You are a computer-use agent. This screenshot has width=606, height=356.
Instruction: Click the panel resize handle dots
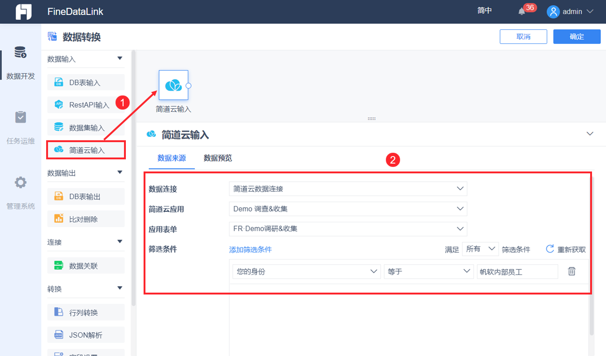pos(372,119)
